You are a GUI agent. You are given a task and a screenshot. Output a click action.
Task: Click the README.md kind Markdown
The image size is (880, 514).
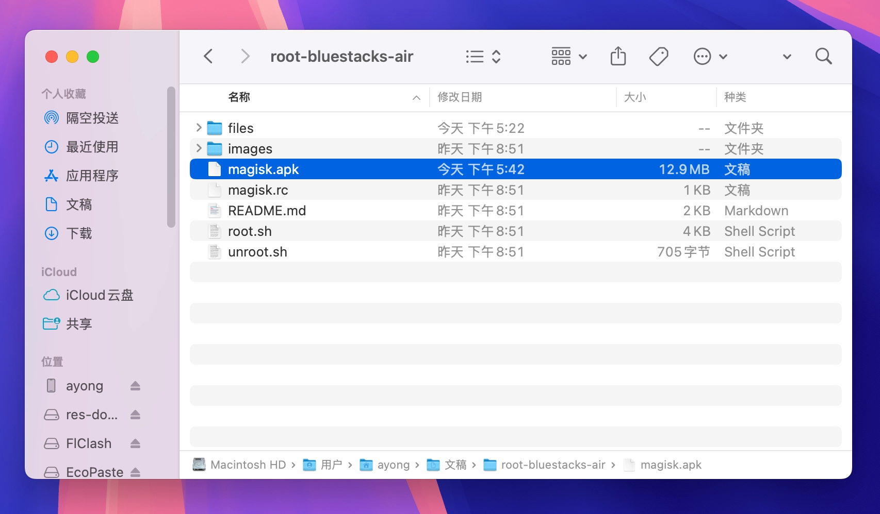(x=756, y=211)
